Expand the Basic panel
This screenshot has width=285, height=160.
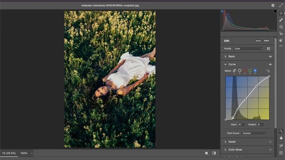[x=225, y=56]
